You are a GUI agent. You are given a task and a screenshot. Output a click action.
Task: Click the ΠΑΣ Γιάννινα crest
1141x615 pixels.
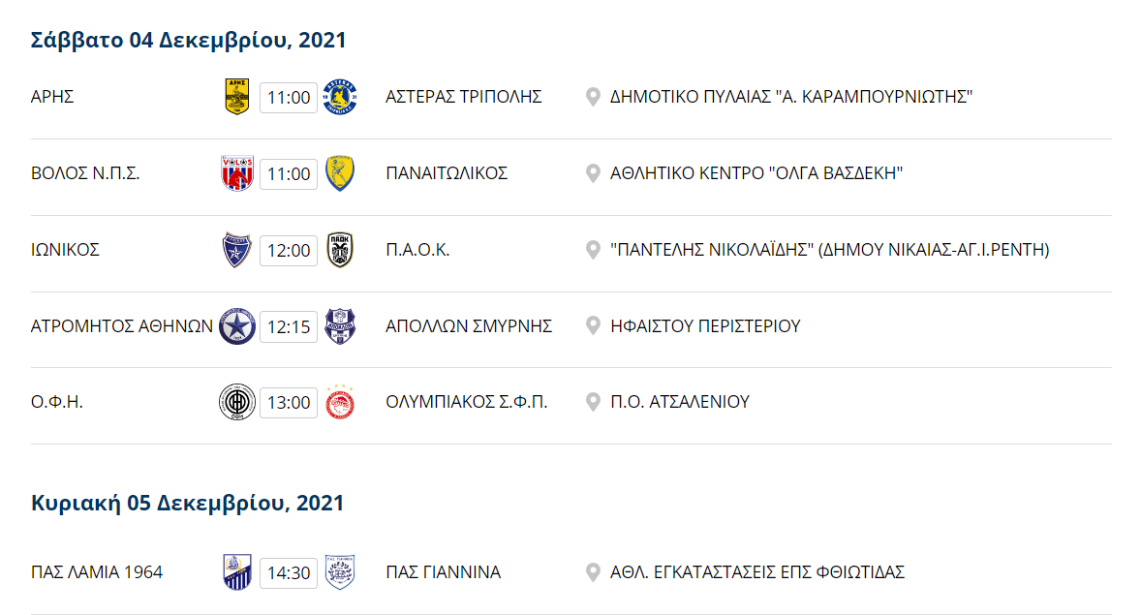pos(340,572)
